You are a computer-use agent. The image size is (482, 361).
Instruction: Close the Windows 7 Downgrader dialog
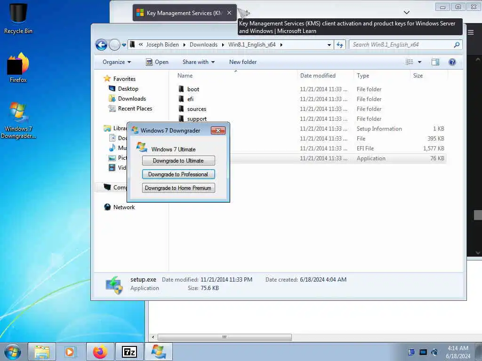(218, 131)
